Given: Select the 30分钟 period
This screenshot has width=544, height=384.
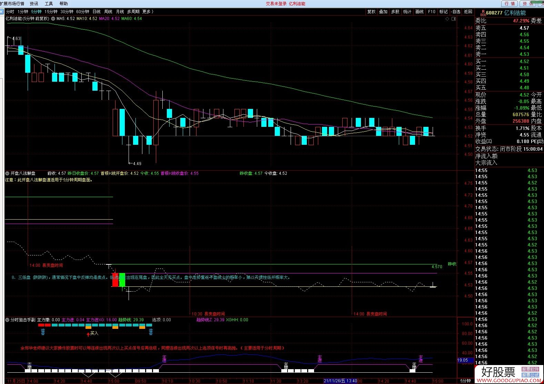Looking at the screenshot, I should (x=67, y=12).
